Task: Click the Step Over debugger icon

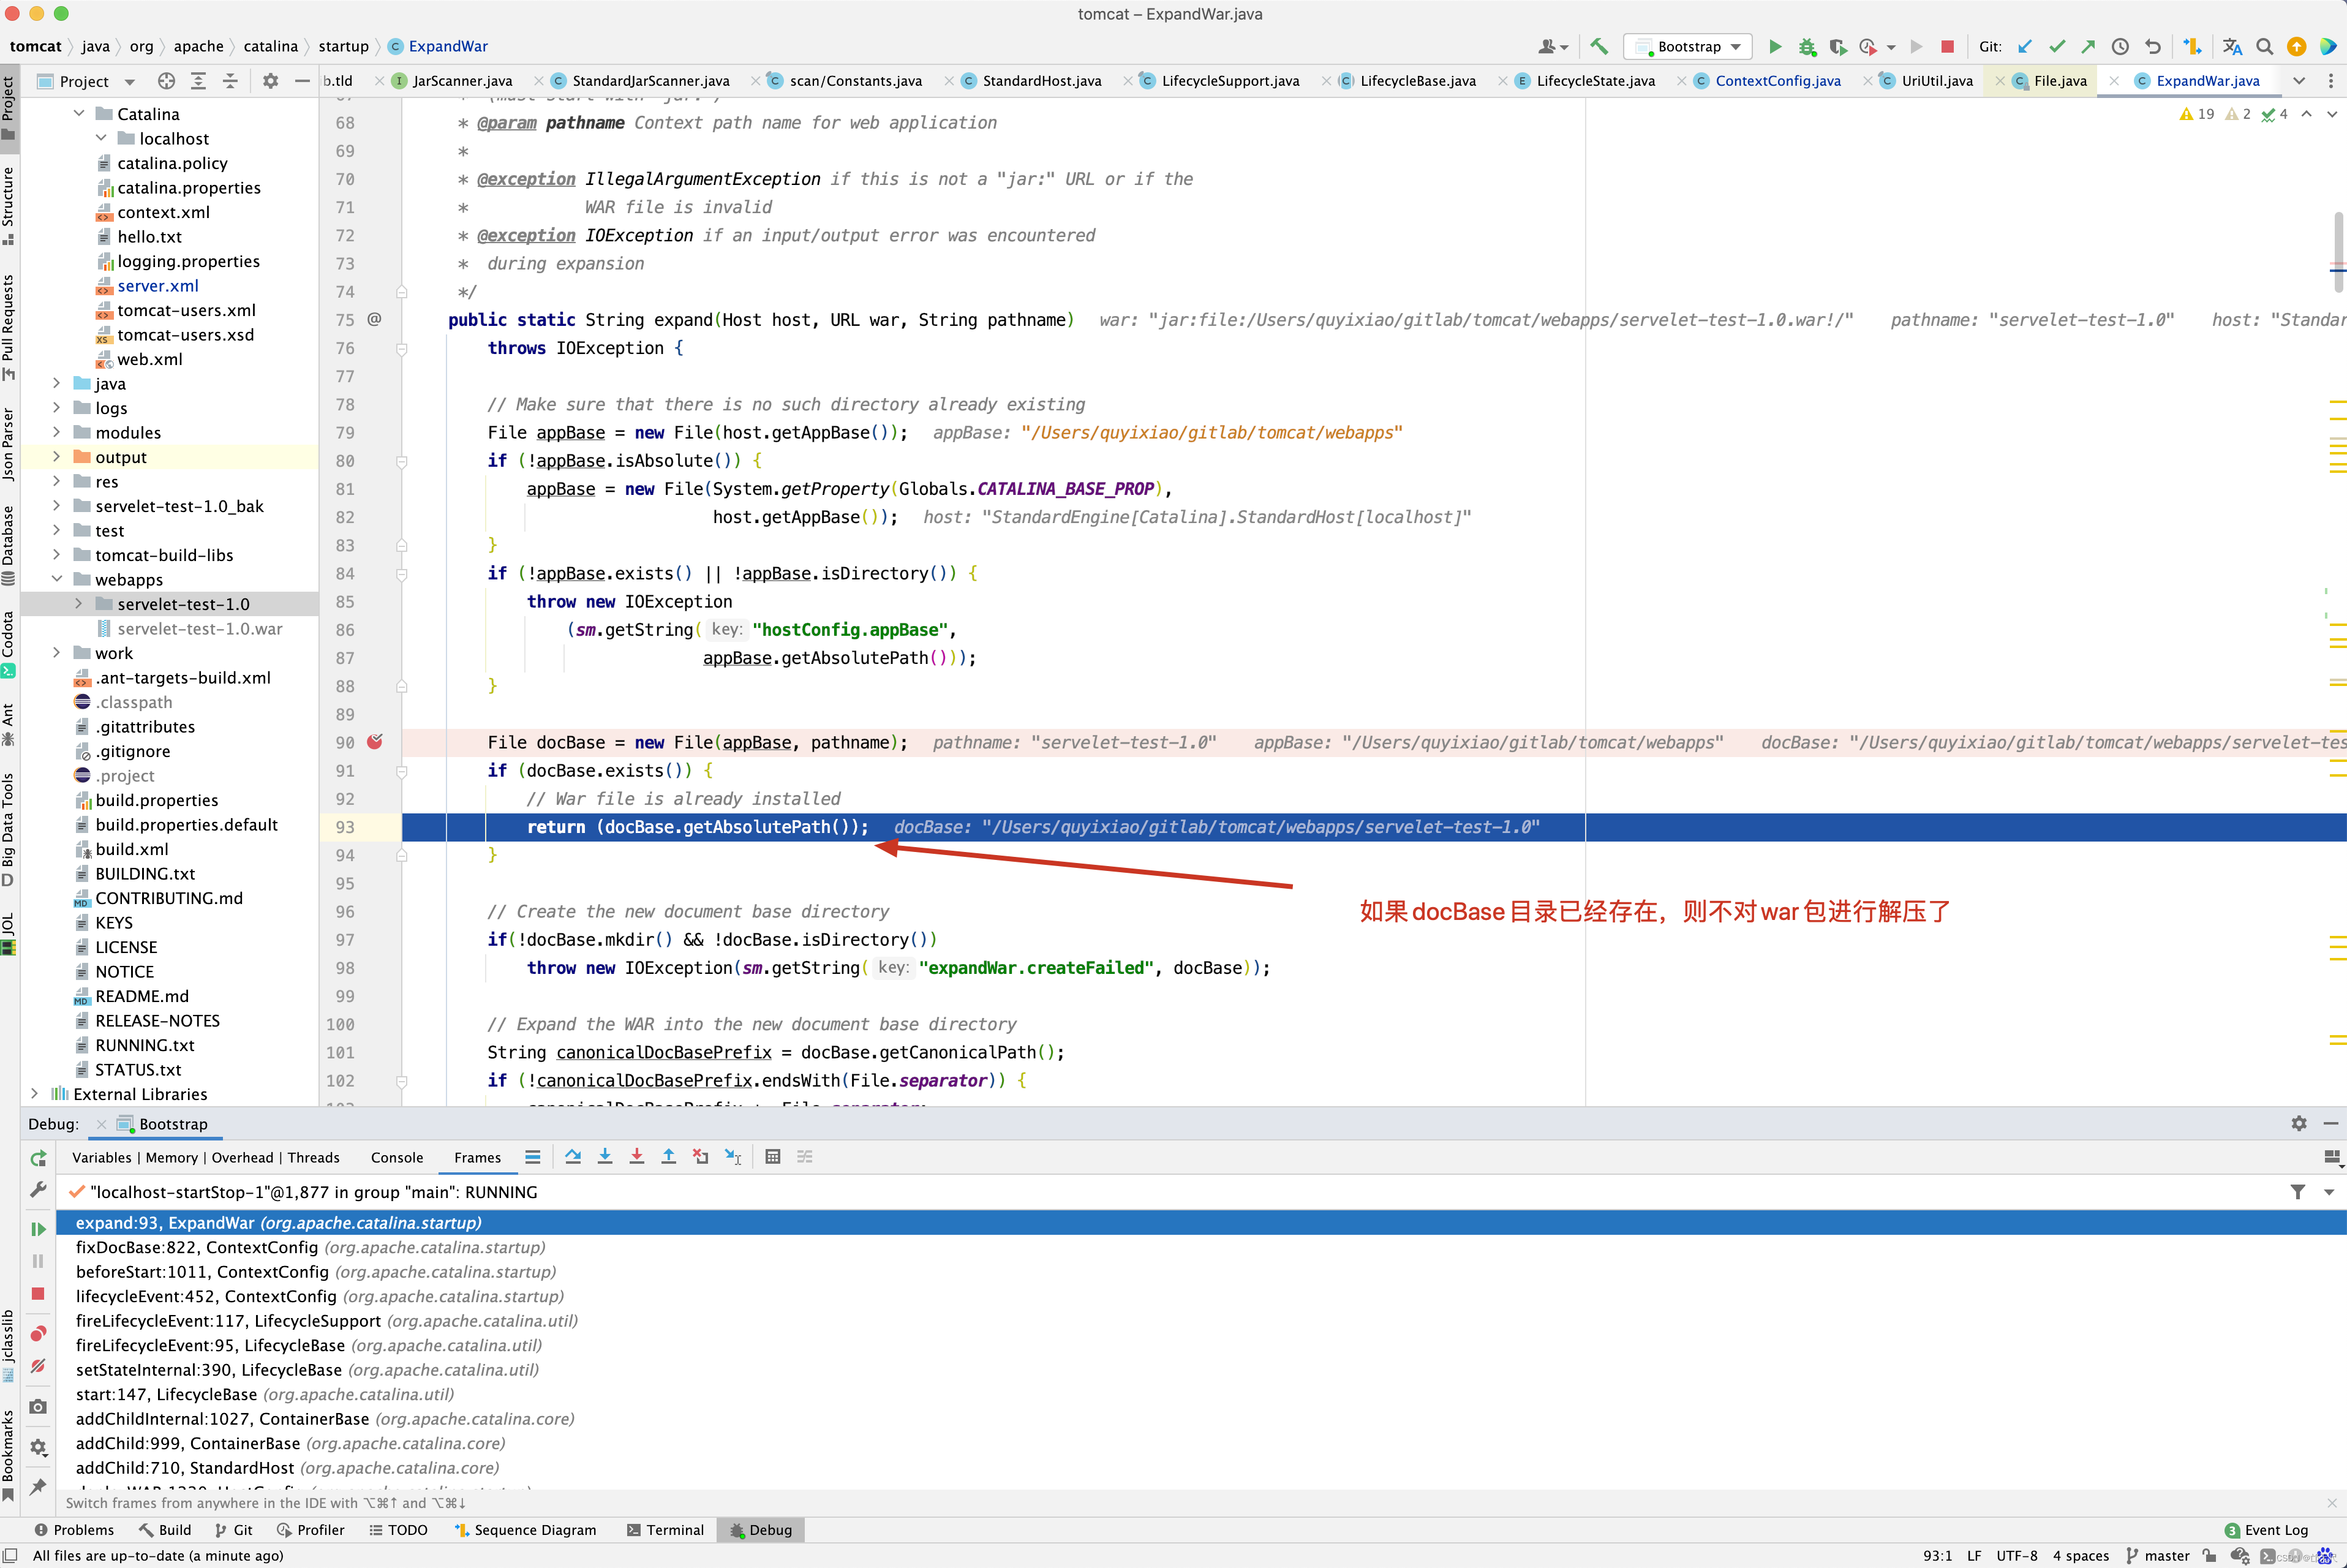Action: (573, 1157)
